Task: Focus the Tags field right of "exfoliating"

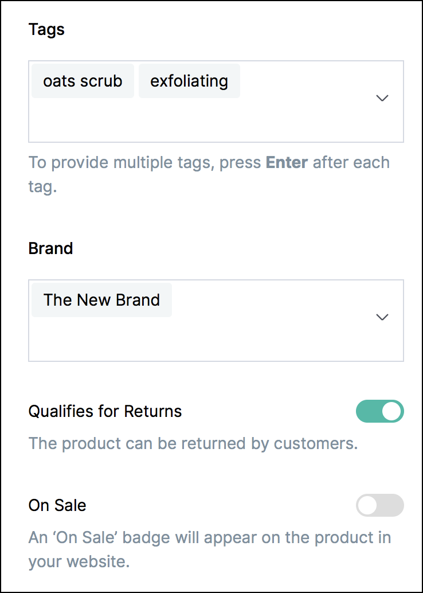Action: coord(298,81)
